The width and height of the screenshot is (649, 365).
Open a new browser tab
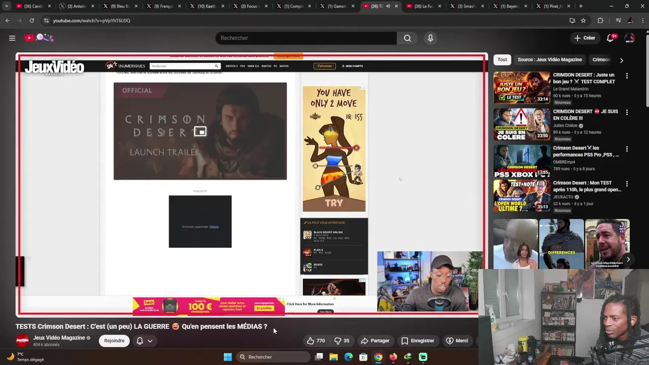pyautogui.click(x=581, y=6)
